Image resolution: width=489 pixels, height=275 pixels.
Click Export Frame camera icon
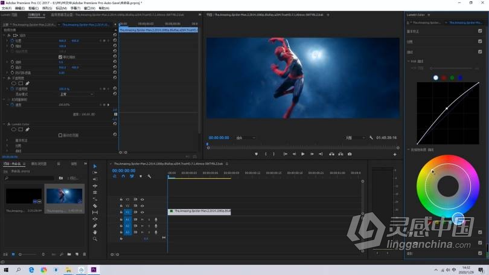click(x=350, y=154)
